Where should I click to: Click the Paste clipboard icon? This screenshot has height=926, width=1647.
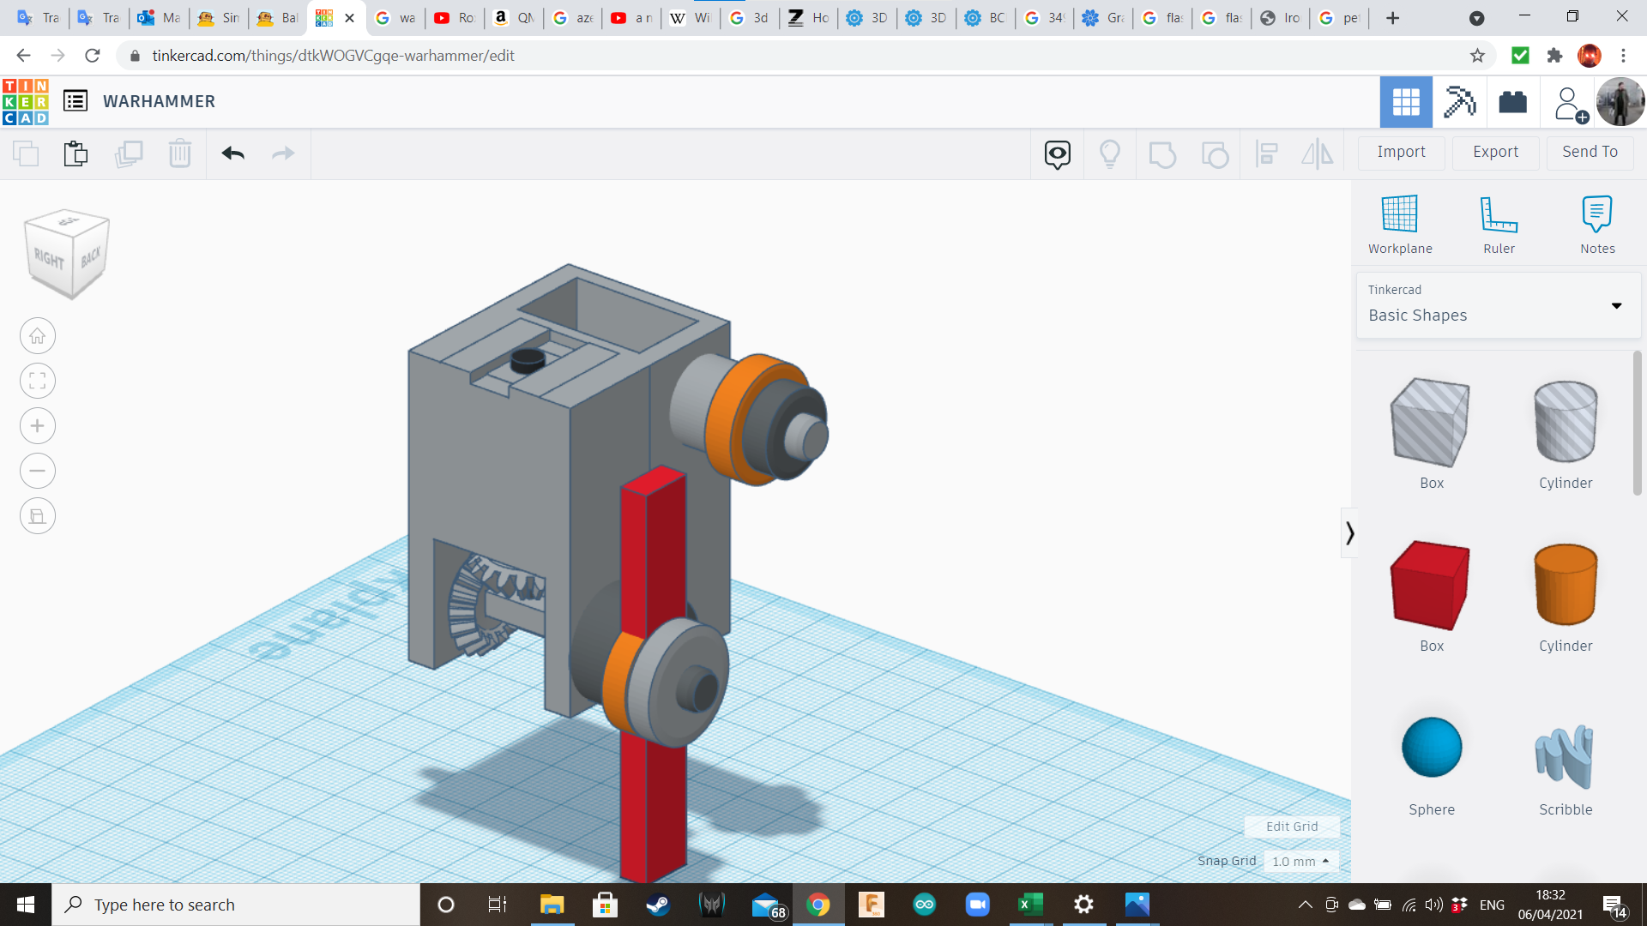[75, 153]
